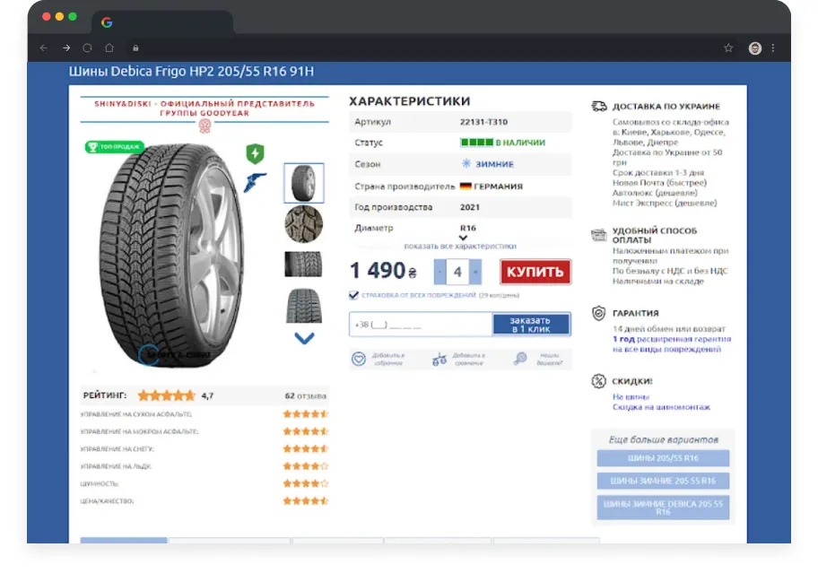This screenshot has width=818, height=573.
Task: Click the ГЕРМАНИЯ country value
Action: pos(498,187)
